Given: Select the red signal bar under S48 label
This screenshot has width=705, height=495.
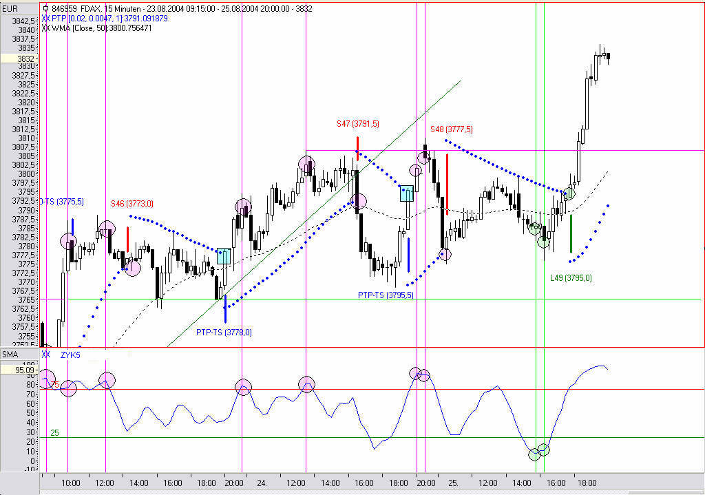Looking at the screenshot, I should (x=447, y=185).
